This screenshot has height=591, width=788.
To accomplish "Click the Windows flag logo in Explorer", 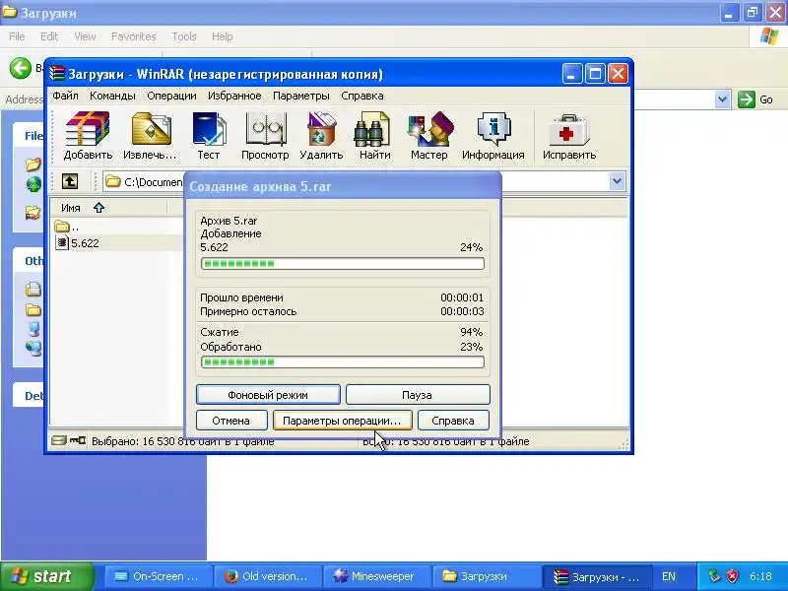I will (x=769, y=36).
